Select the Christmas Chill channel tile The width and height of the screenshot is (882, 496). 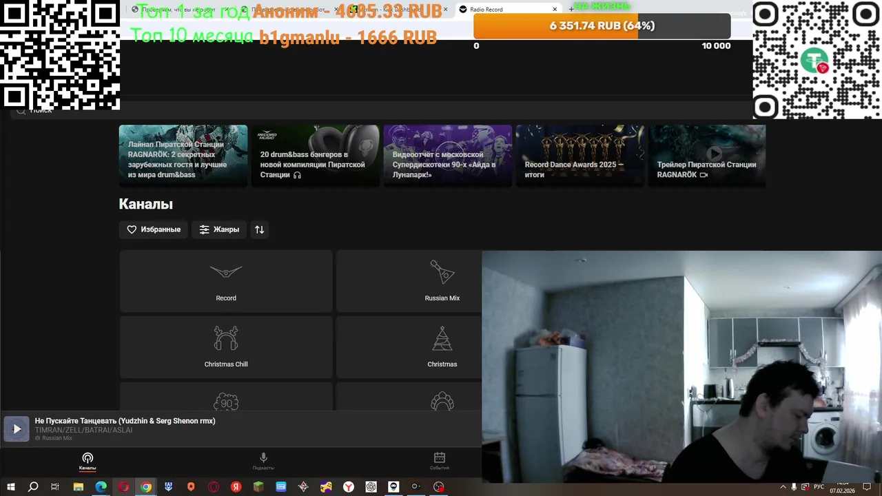pos(226,347)
